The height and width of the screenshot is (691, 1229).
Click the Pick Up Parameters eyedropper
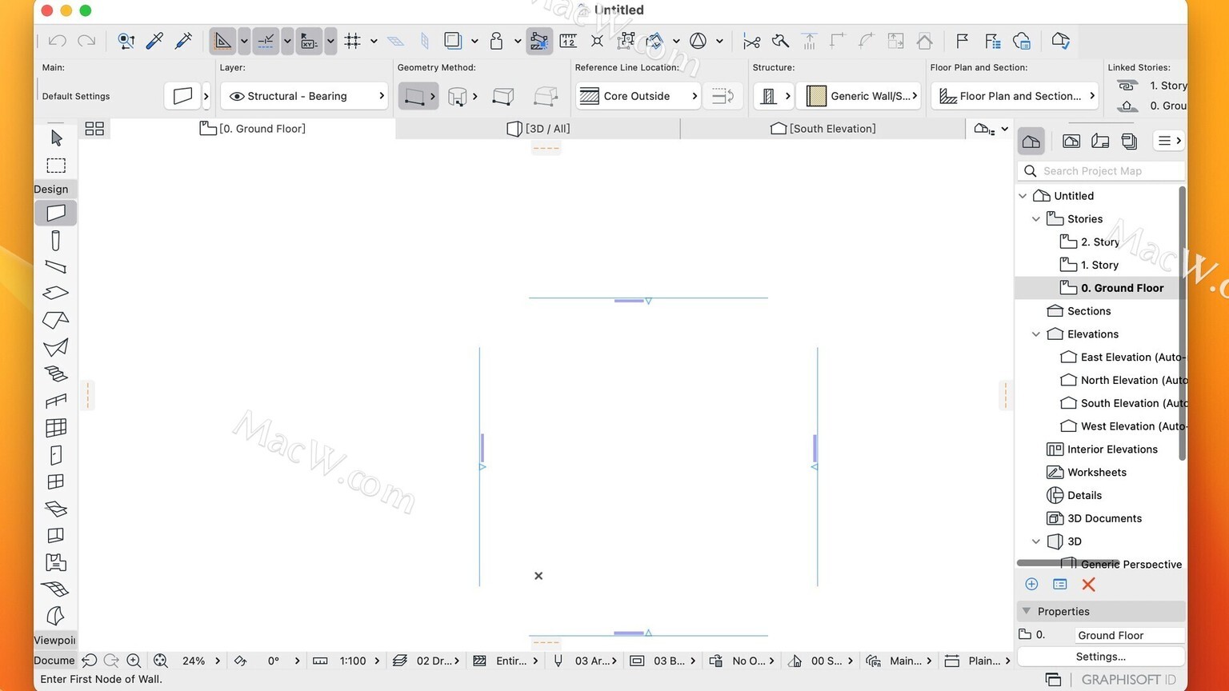tap(154, 41)
